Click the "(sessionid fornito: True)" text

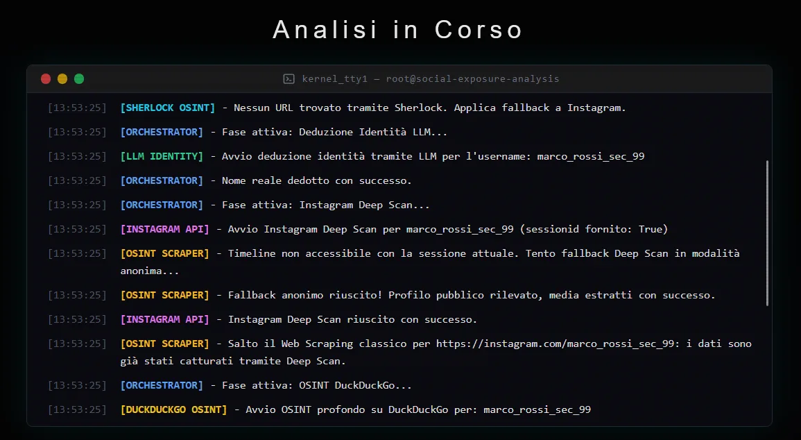(x=594, y=230)
